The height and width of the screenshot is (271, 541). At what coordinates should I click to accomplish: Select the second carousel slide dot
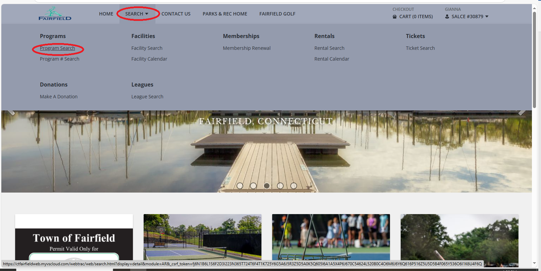[x=253, y=186]
